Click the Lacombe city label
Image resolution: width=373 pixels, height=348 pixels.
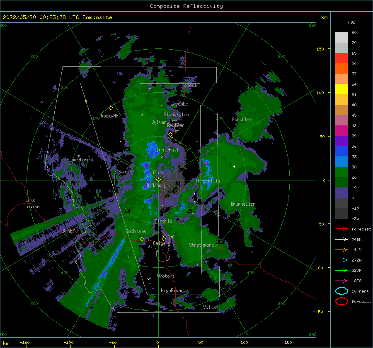coord(179,104)
